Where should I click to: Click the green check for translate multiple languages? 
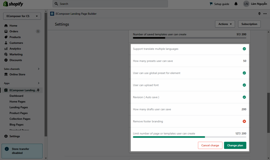point(244,49)
